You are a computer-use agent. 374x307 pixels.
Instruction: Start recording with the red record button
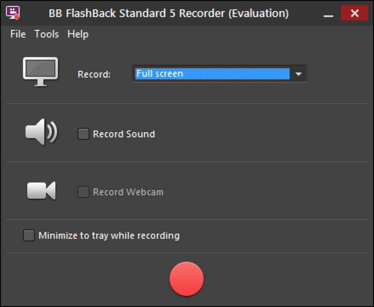click(187, 279)
